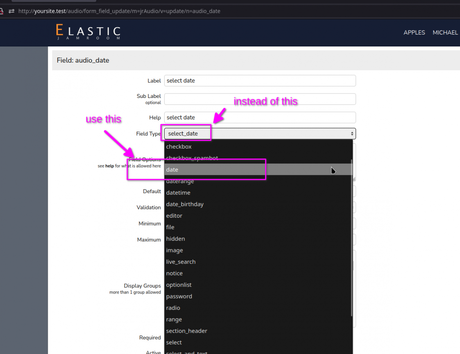Choose 'optionlist' from the dropdown list
The width and height of the screenshot is (460, 354).
click(179, 285)
